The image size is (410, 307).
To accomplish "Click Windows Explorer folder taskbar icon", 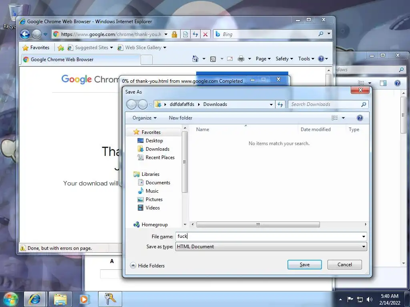I will 60,299.
